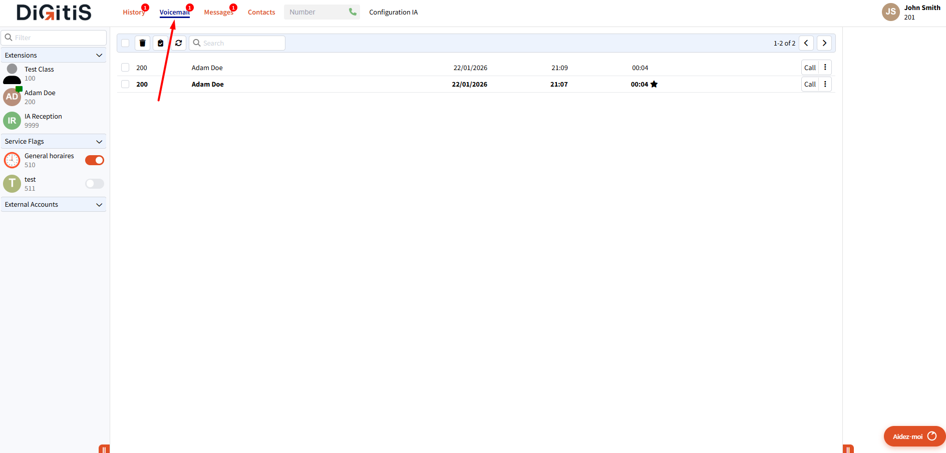
Task: Check the checkbox of the 21:09 voicemail row
Action: tap(125, 67)
